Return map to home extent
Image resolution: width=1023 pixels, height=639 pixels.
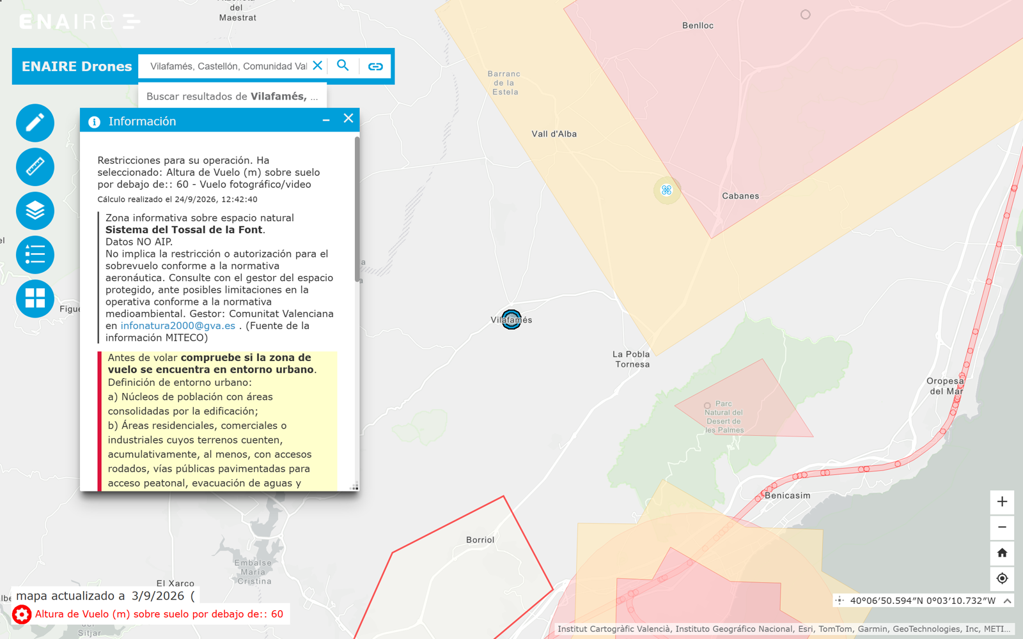coord(1002,553)
